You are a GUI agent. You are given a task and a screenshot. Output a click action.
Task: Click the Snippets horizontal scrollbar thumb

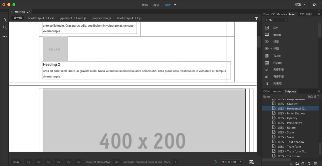(276, 159)
